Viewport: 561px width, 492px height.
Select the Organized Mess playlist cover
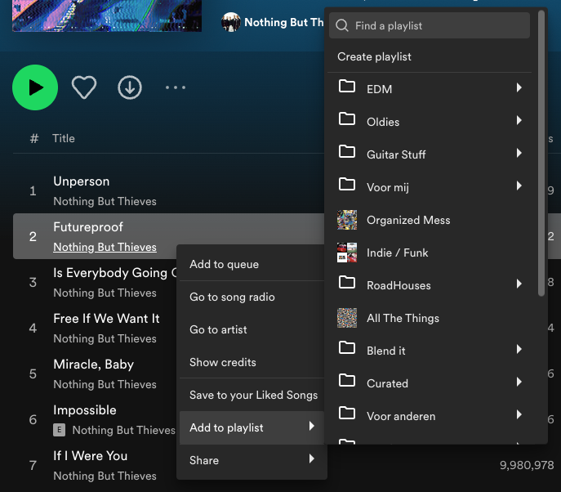click(347, 220)
